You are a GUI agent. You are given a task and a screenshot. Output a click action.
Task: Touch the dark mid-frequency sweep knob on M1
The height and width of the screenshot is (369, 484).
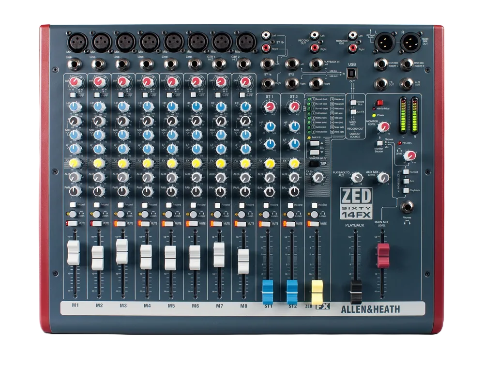(75, 121)
